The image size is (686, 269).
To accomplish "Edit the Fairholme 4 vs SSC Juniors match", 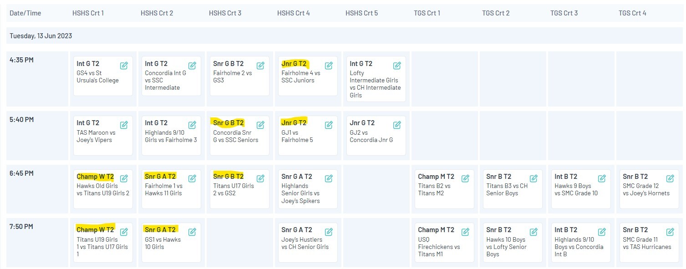I will [x=329, y=66].
